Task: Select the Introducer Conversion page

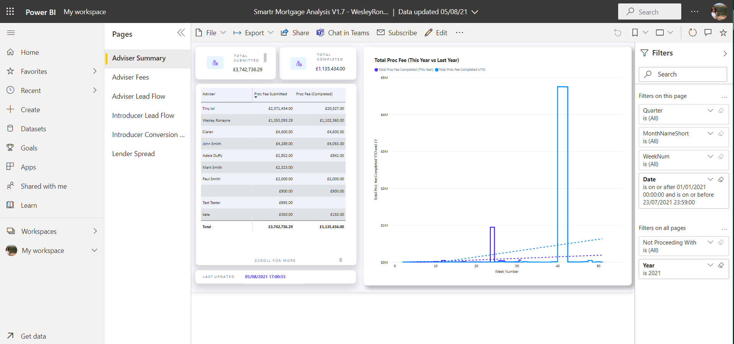Action: tap(148, 135)
